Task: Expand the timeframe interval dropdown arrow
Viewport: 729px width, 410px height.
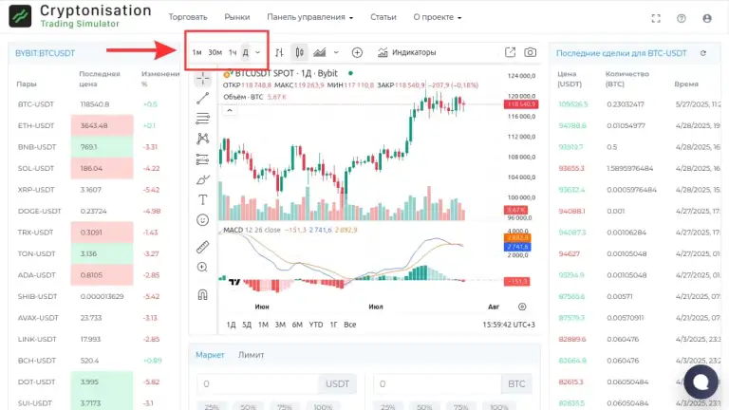Action: 258,52
